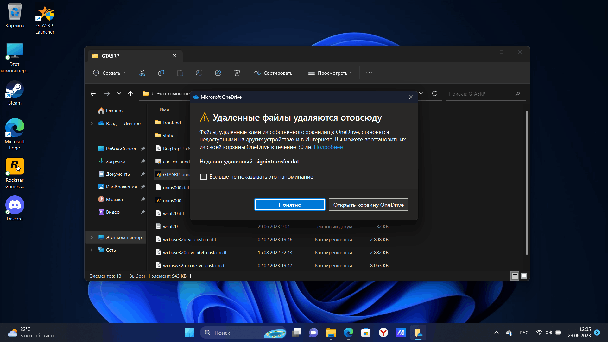The width and height of the screenshot is (608, 342).
Task: Open File Explorer taskbar icon
Action: click(331, 332)
